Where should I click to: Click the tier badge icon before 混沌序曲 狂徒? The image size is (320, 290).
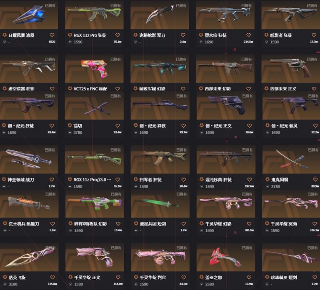(x=201, y=180)
